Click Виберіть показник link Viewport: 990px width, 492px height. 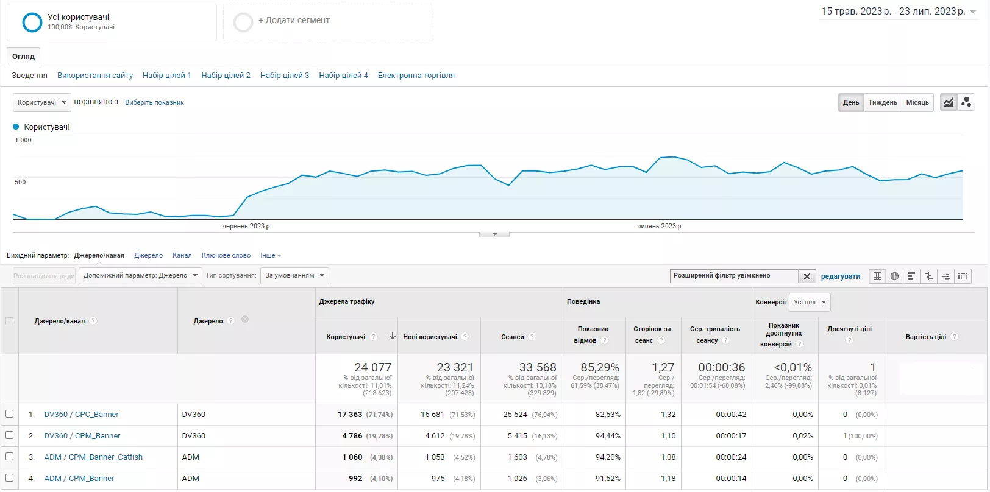coord(154,102)
